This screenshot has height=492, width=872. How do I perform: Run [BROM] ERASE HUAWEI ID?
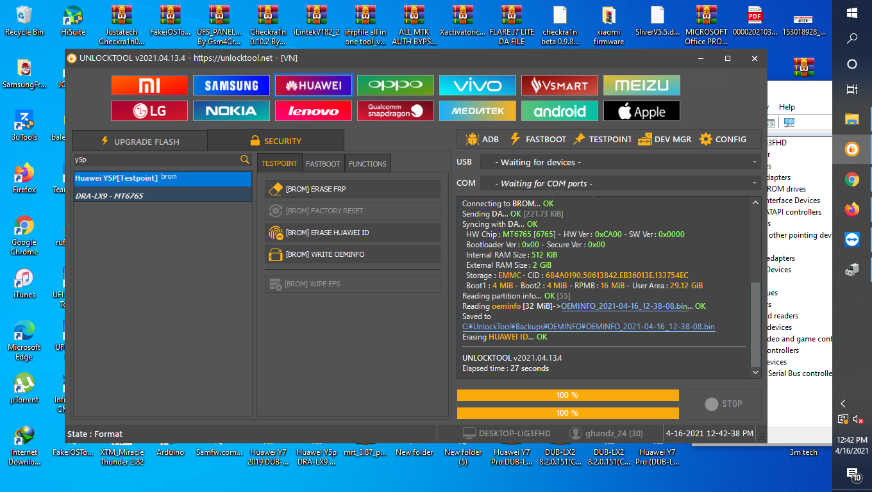[x=353, y=233]
